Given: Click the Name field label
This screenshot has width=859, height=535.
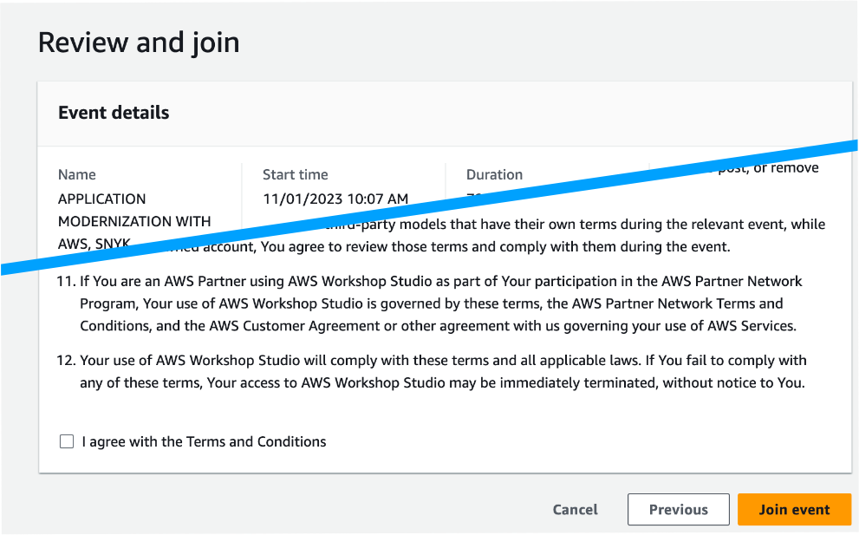Looking at the screenshot, I should coord(77,174).
